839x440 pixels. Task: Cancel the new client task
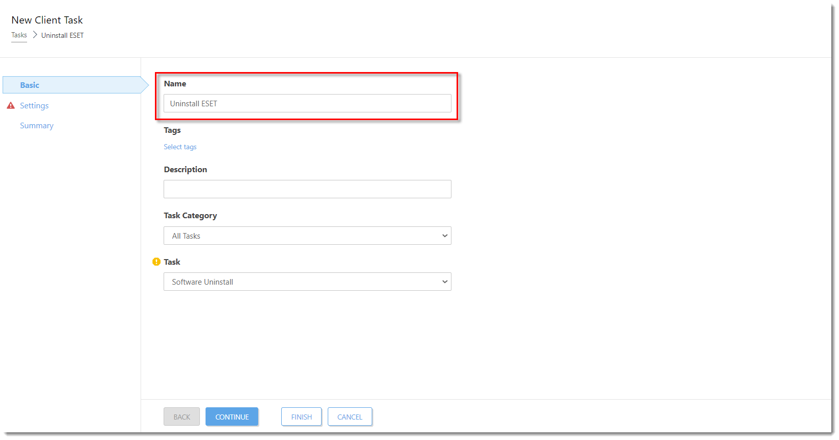(350, 416)
